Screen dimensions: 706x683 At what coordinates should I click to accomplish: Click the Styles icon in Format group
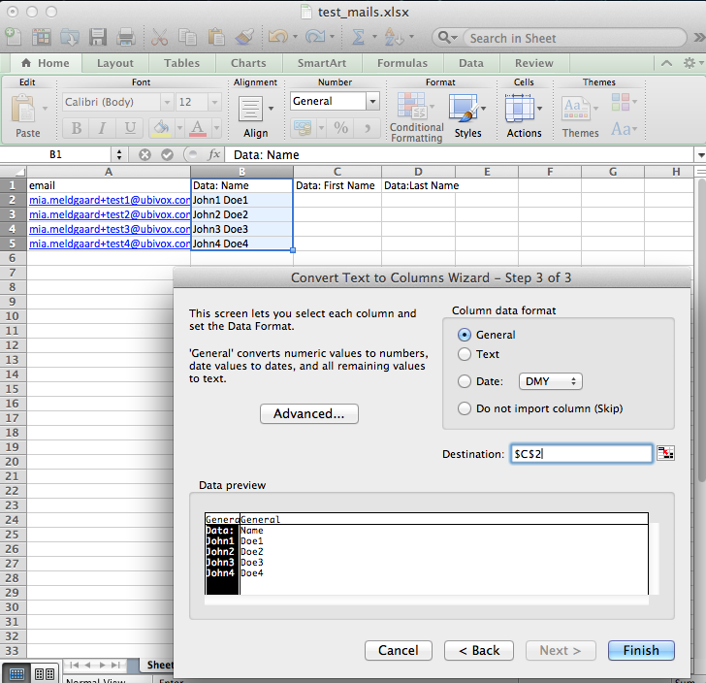[464, 108]
